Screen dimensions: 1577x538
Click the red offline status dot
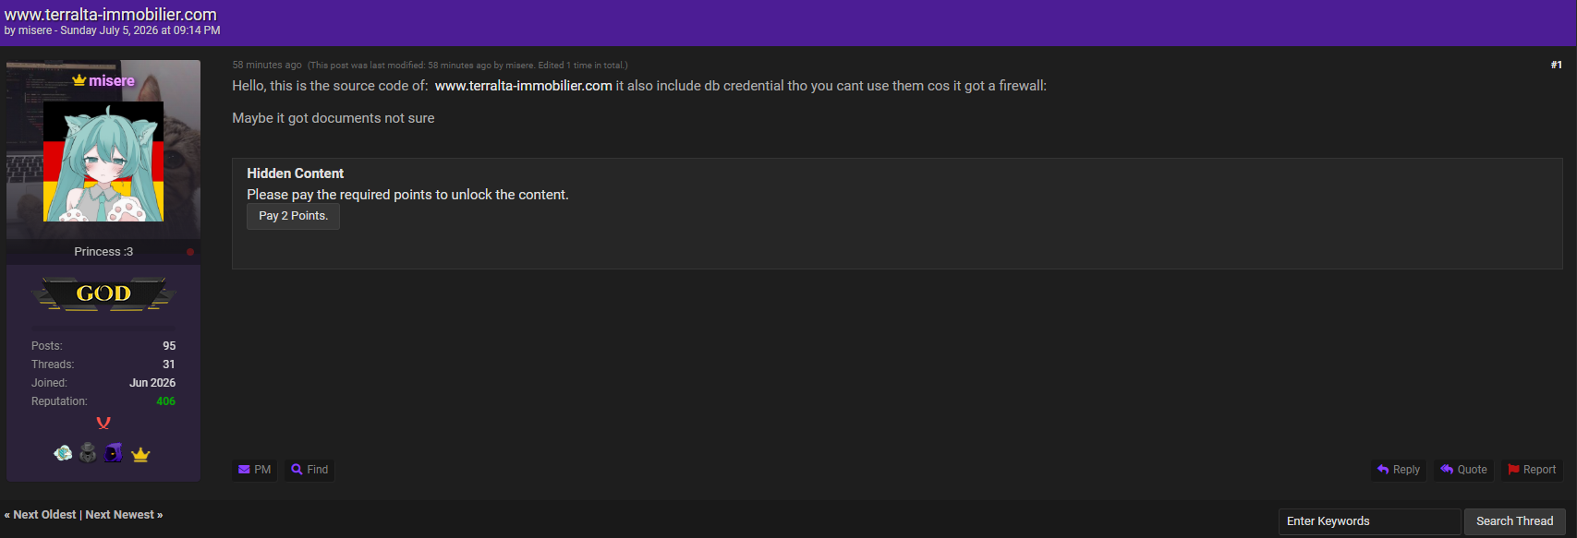(x=190, y=252)
